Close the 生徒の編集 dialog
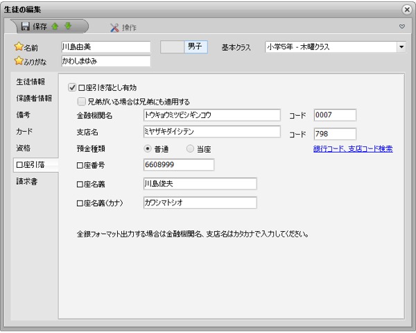 coord(406,8)
